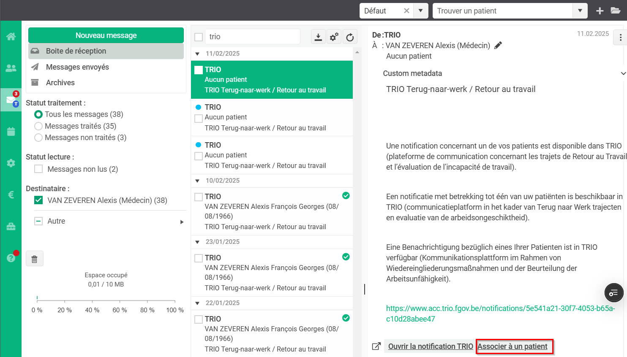Open the three-dot message options menu
The height and width of the screenshot is (357, 627).
(x=620, y=38)
